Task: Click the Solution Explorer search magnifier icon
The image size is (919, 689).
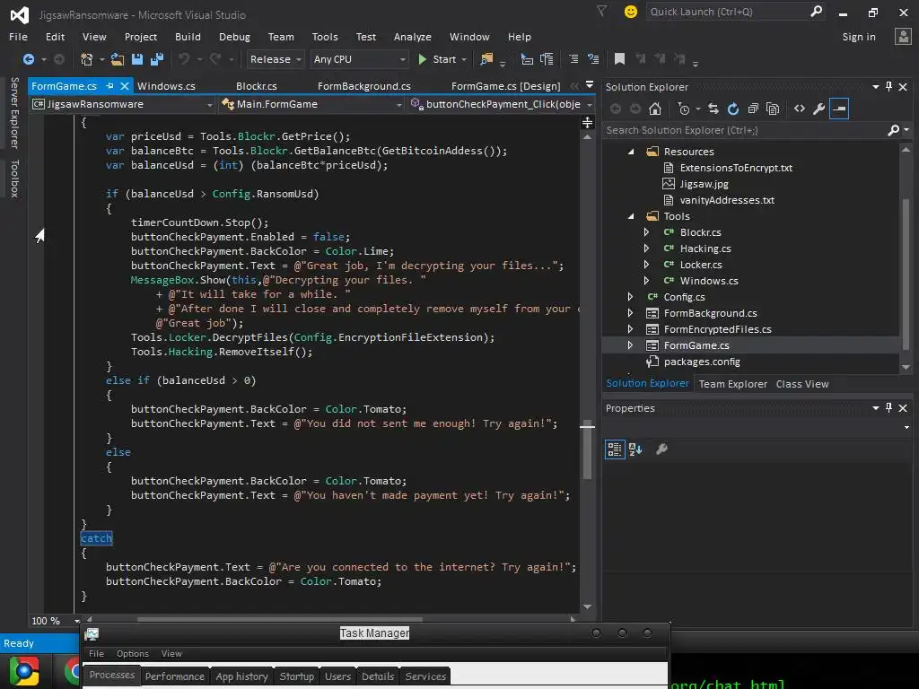Action: pyautogui.click(x=893, y=130)
